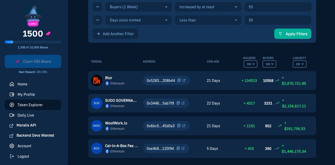The image size is (335, 165).
Task: Click the Blur token logo
Action: (97, 81)
